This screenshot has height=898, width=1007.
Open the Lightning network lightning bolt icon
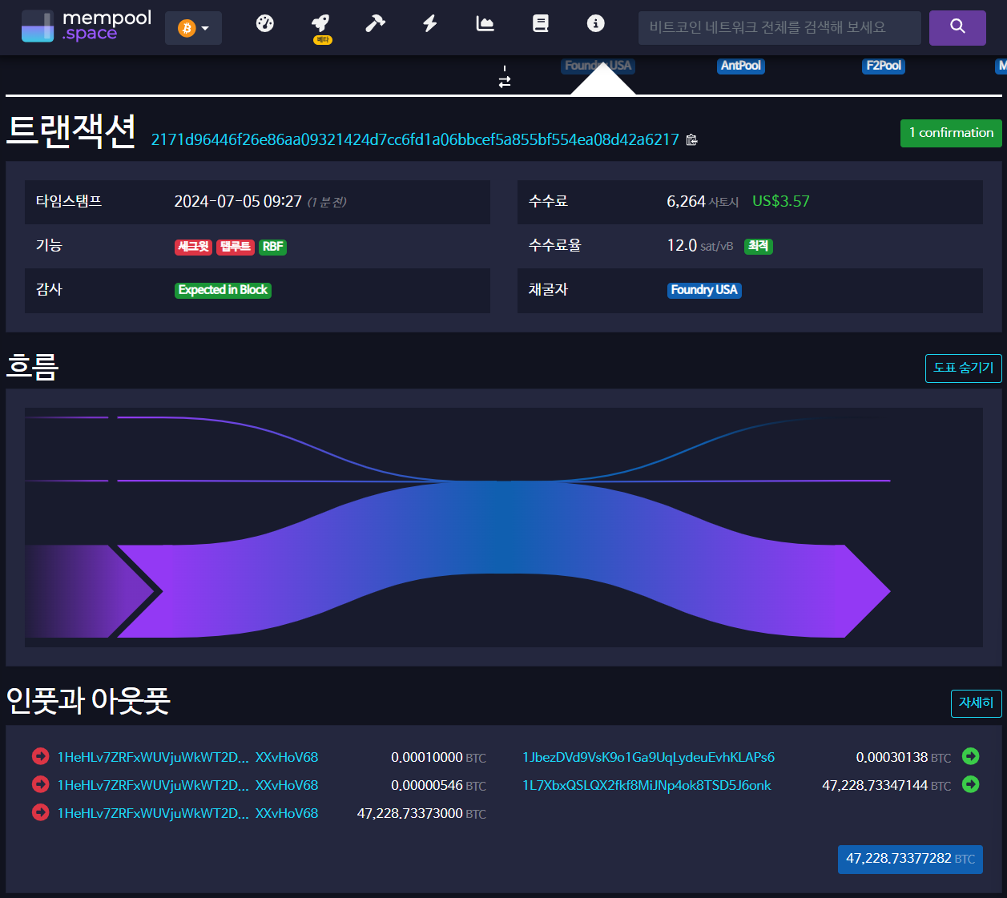[x=429, y=25]
